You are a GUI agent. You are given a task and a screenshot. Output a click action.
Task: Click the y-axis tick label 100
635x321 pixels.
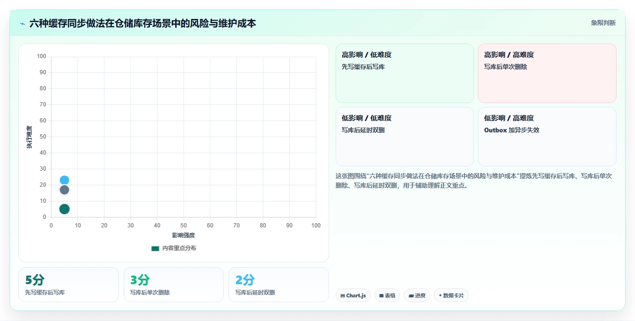[x=42, y=57]
